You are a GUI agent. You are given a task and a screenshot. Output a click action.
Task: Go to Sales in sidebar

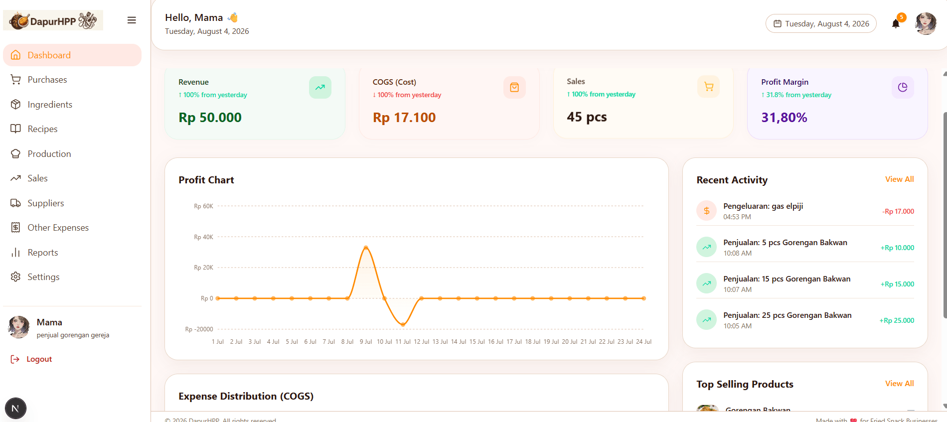[x=72, y=178]
